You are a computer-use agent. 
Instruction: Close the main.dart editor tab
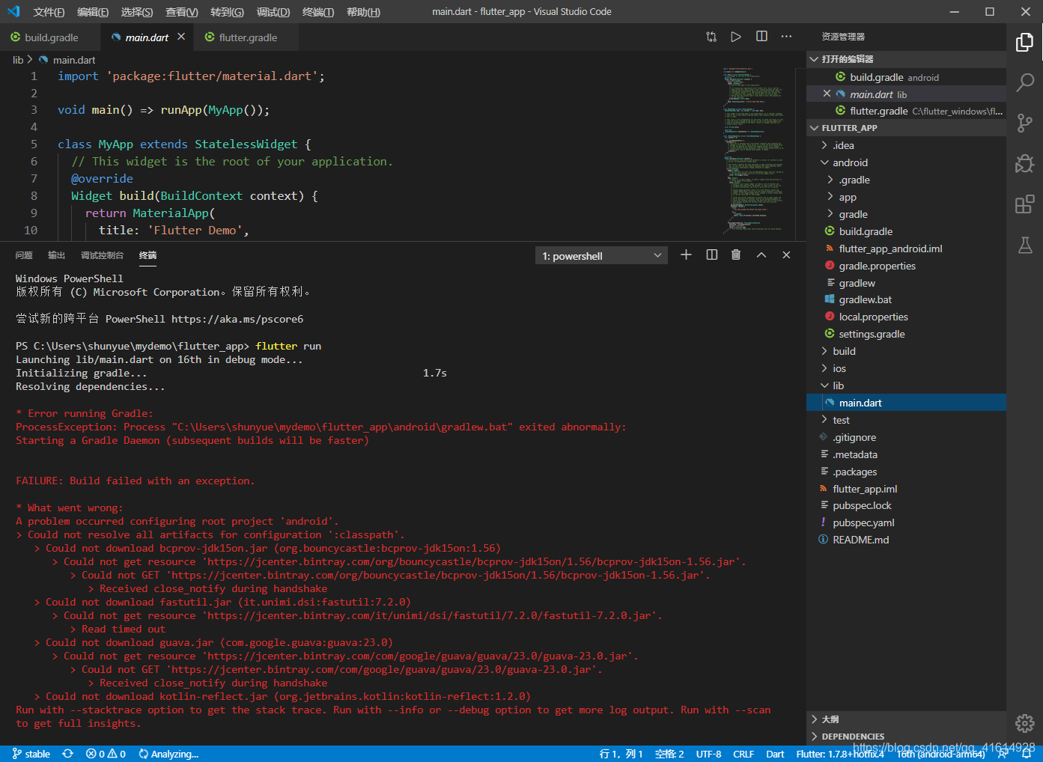pos(181,37)
